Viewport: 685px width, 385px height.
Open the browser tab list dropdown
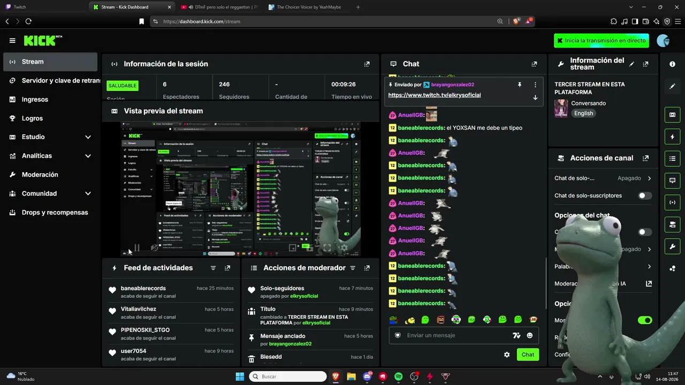point(631,7)
